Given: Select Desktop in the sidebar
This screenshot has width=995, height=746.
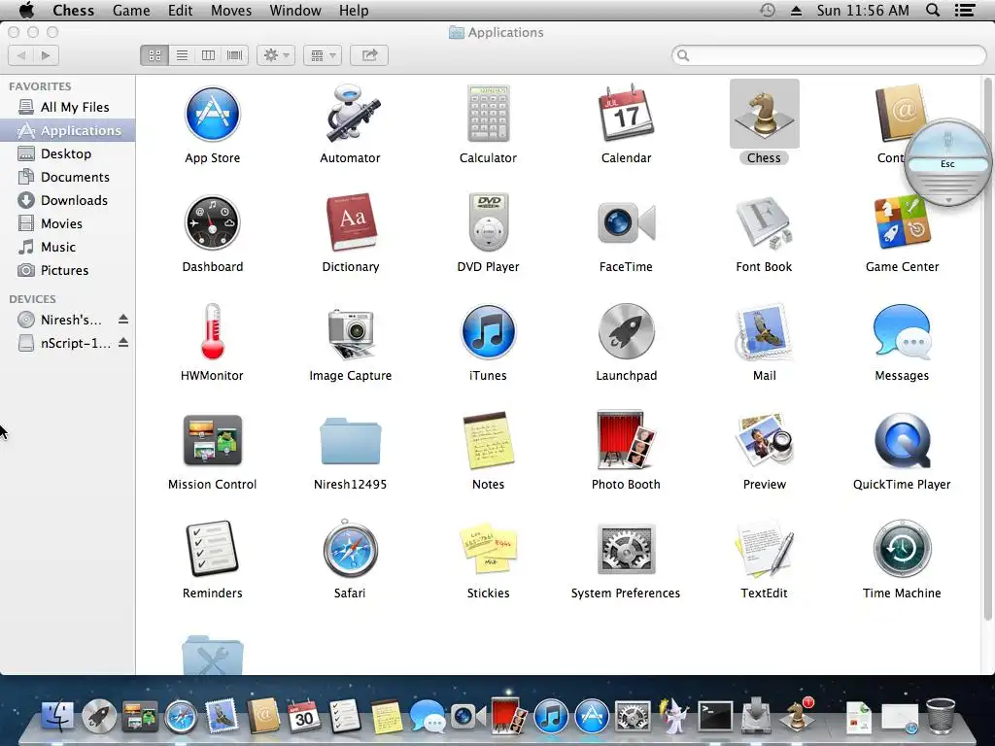Looking at the screenshot, I should 67,153.
